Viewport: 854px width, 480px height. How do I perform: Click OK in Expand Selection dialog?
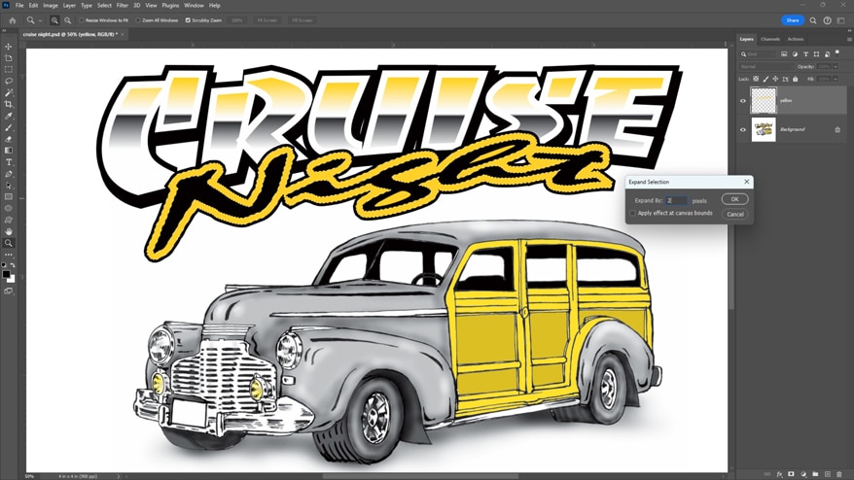pos(734,199)
